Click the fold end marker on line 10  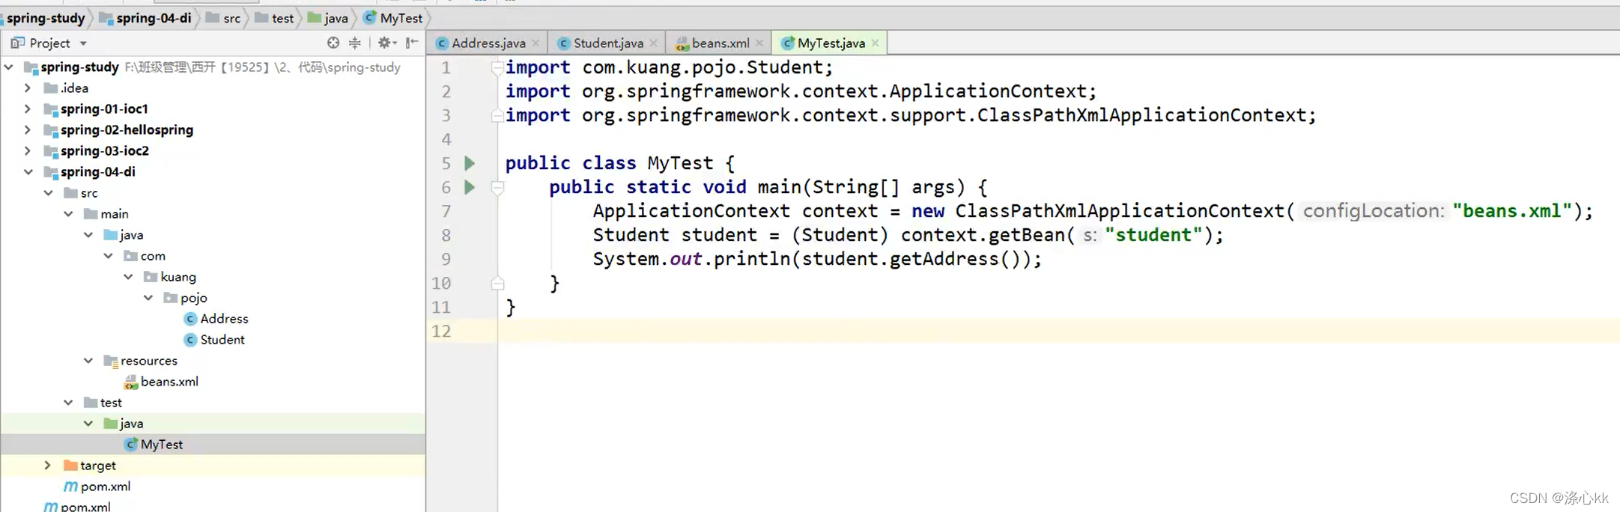497,283
